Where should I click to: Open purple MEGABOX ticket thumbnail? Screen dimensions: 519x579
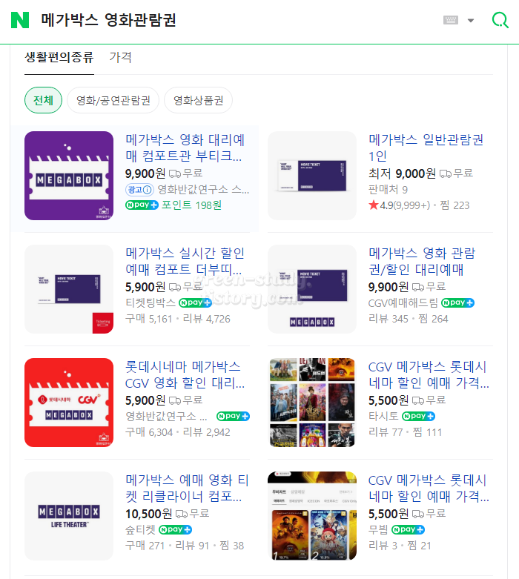(x=69, y=176)
